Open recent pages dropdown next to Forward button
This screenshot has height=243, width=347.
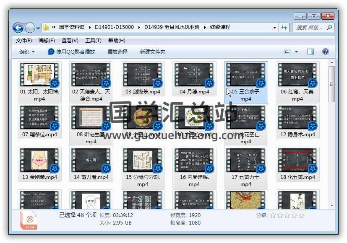click(39, 28)
